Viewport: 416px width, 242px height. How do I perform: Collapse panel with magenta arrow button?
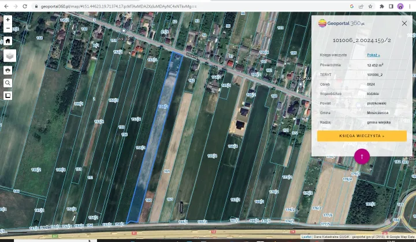coord(362,156)
